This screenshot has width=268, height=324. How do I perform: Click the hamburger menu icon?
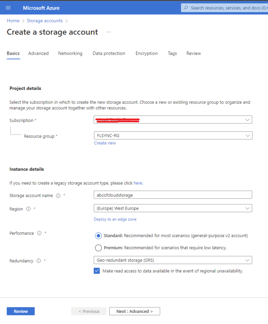[x=8, y=7]
